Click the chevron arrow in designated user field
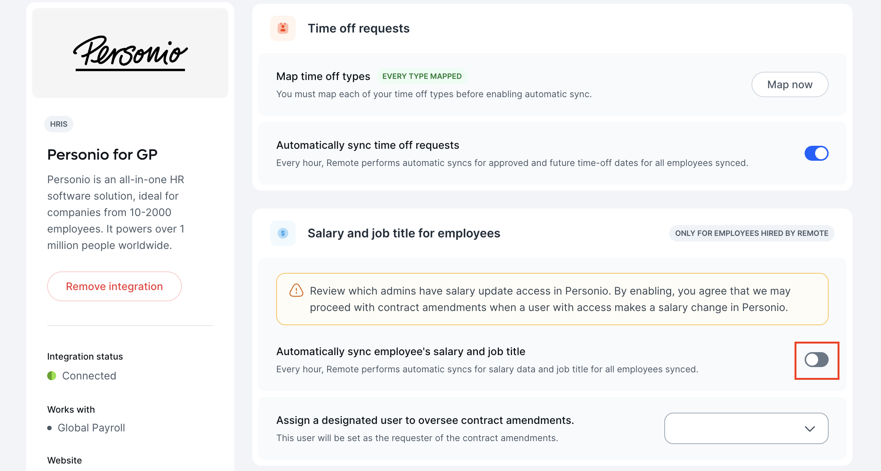This screenshot has width=881, height=471. pos(810,429)
